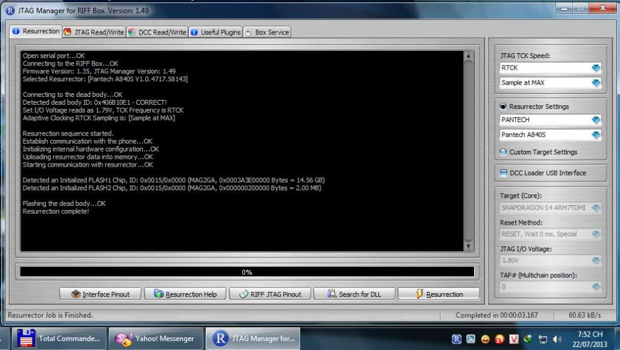
Task: Click the RIFF tray icon
Action: (x=457, y=339)
